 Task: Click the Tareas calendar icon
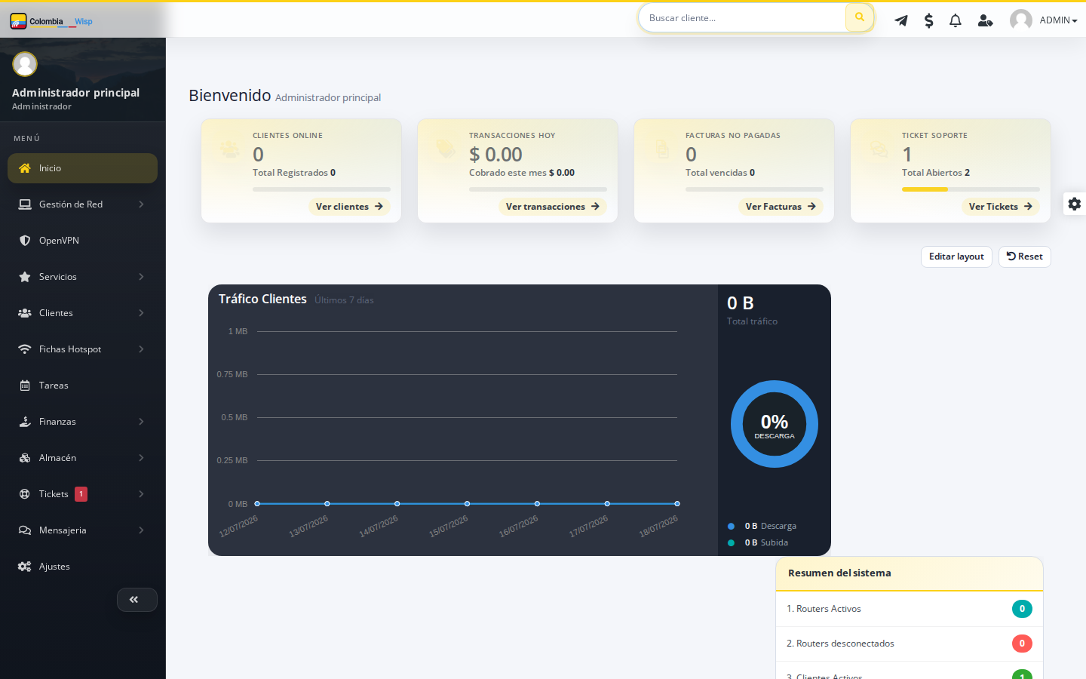click(25, 386)
